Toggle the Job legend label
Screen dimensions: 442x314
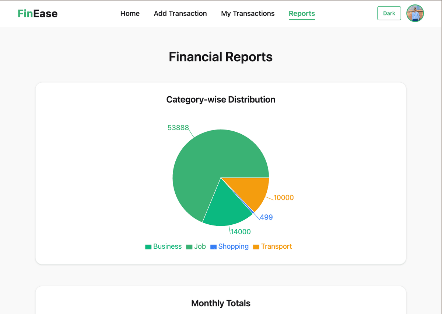click(x=200, y=246)
